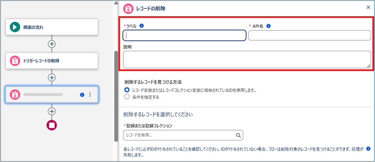Click into the 説明 text area
The width and height of the screenshot is (375, 162).
coord(247,60)
